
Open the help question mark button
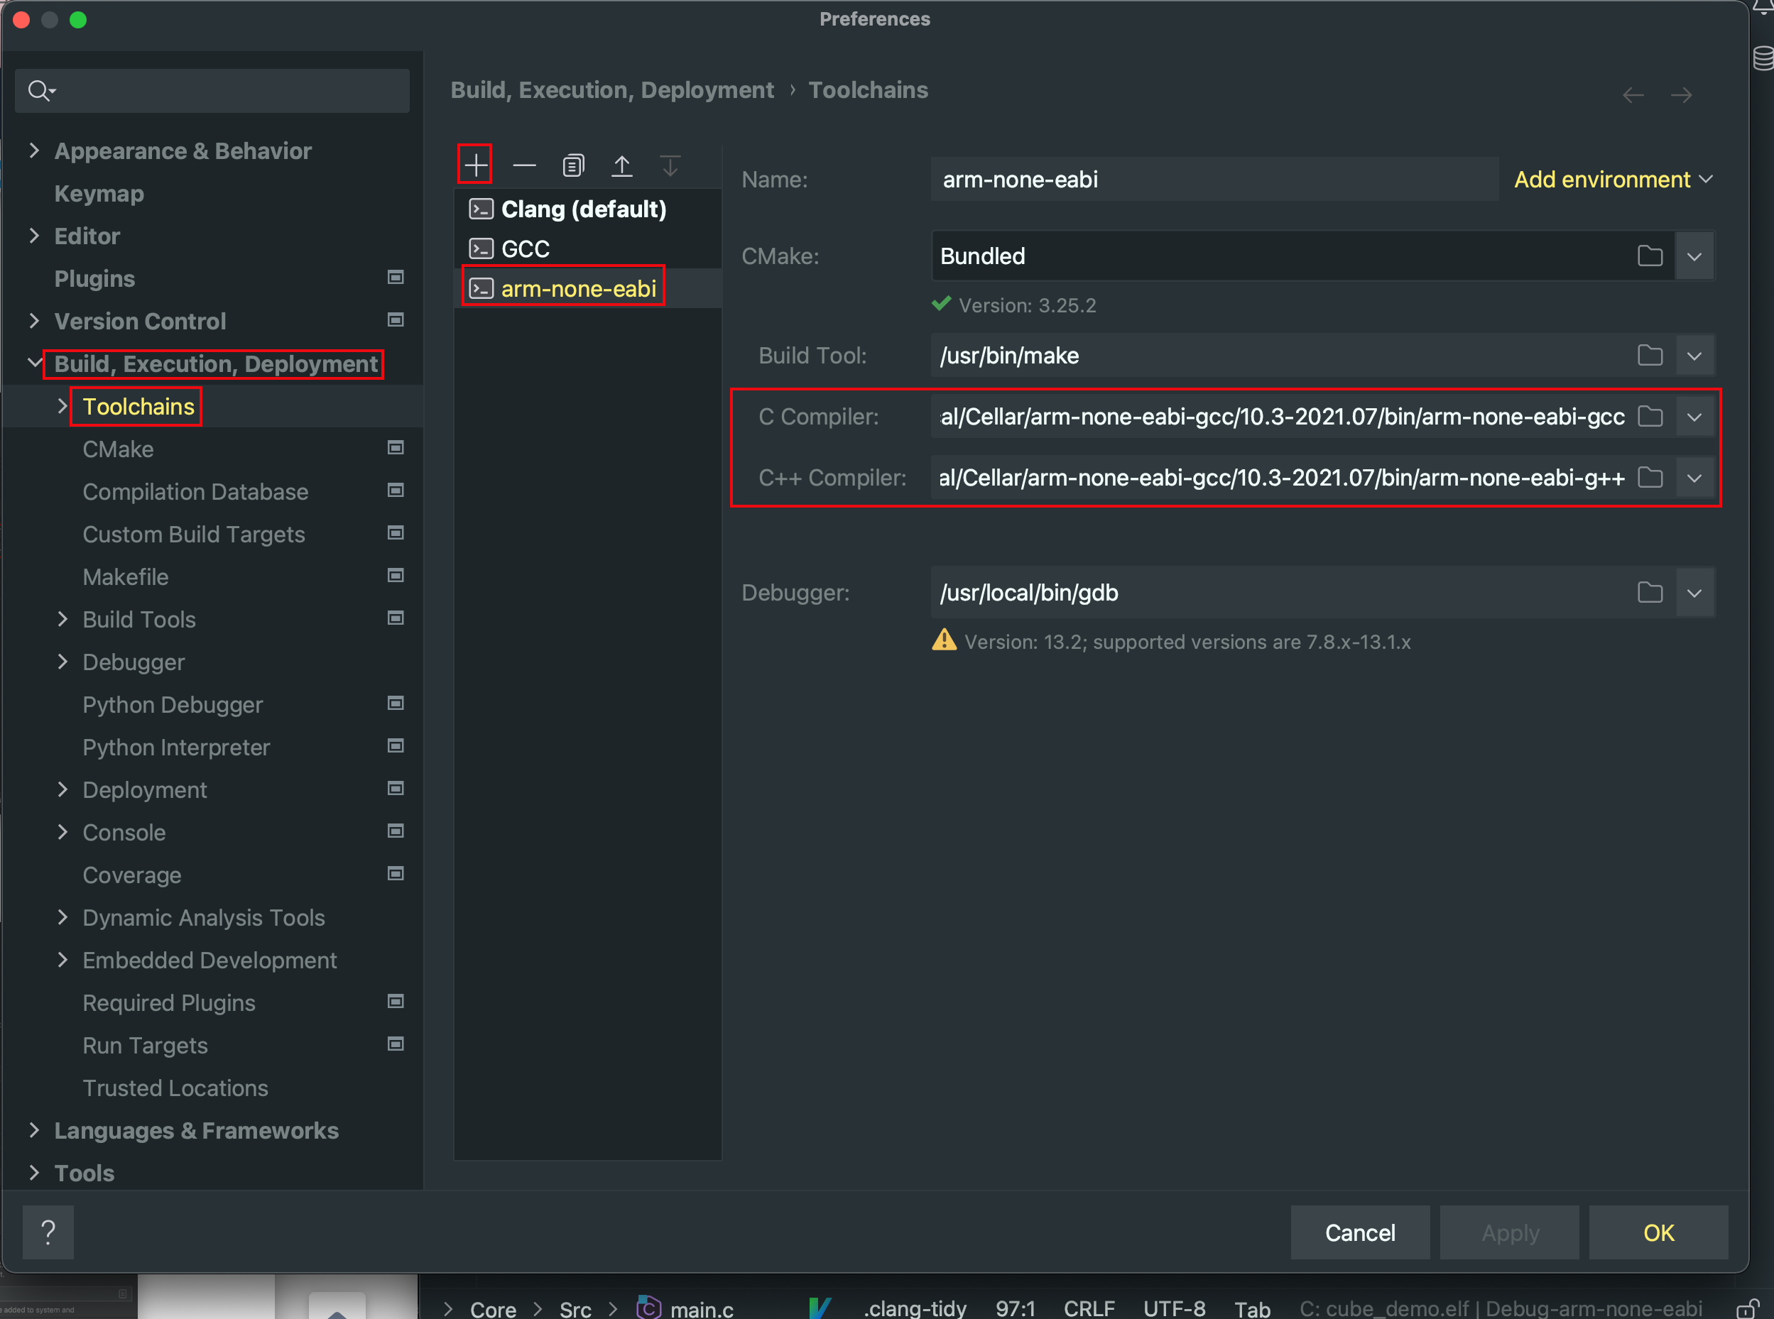click(48, 1232)
